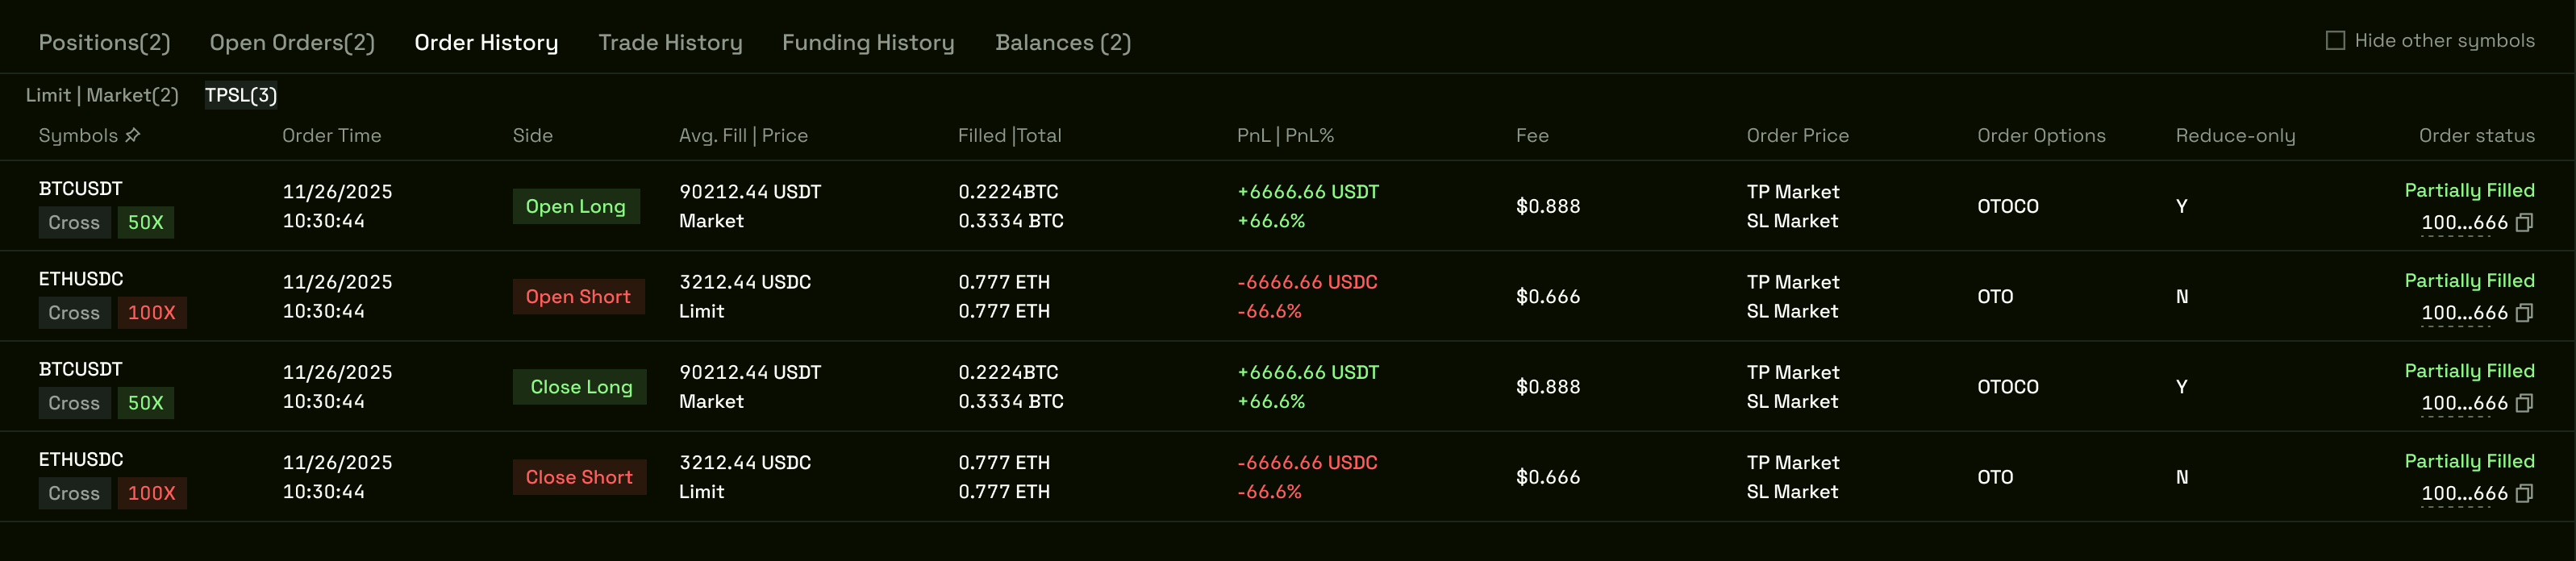Click the Open Long side badge
Image resolution: width=2576 pixels, height=561 pixels.
coord(575,207)
